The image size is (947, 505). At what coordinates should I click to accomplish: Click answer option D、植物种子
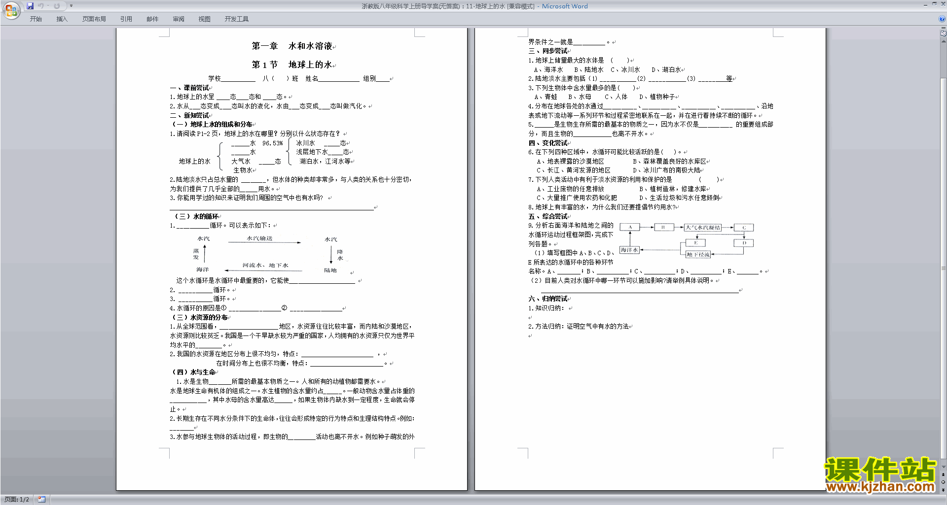click(657, 97)
